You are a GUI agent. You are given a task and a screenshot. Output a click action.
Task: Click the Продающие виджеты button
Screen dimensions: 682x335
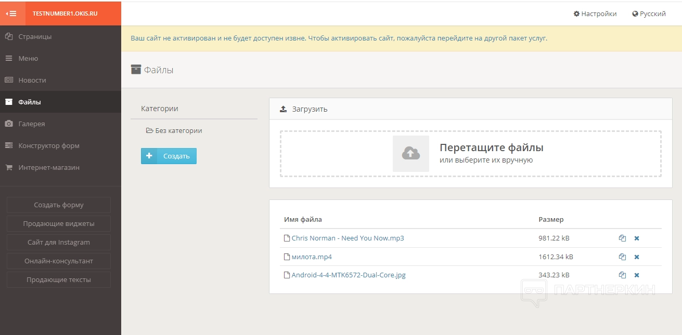tap(59, 224)
